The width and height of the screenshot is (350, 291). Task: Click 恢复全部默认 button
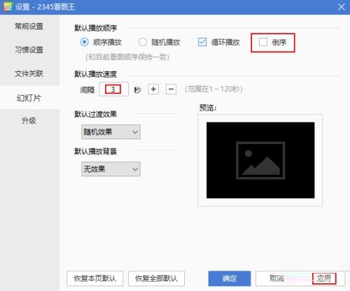[156, 278]
